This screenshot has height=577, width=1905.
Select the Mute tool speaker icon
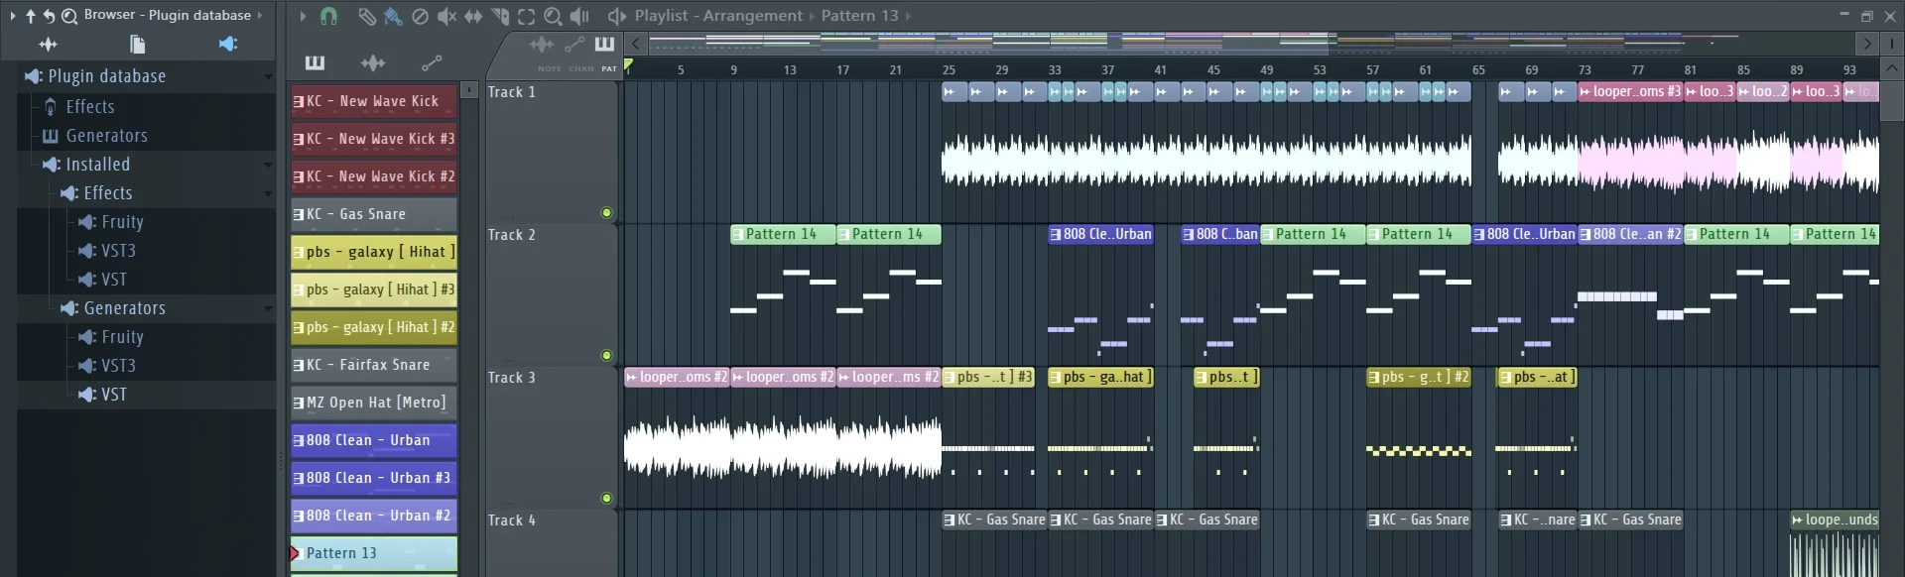446,16
